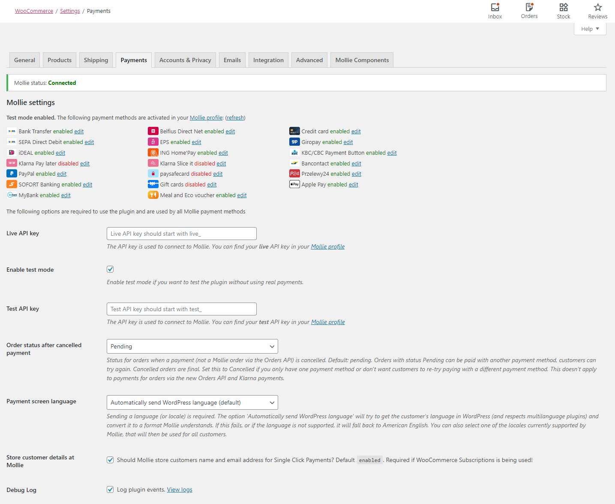
Task: Open the Emails tab
Action: click(232, 60)
